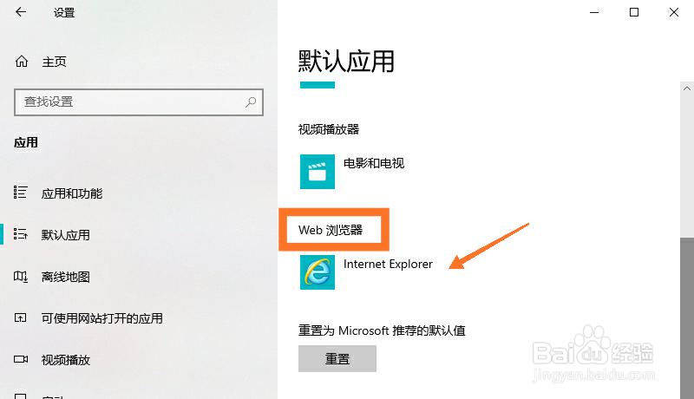Click the 离线地图 map icon
The image size is (694, 399).
point(20,277)
